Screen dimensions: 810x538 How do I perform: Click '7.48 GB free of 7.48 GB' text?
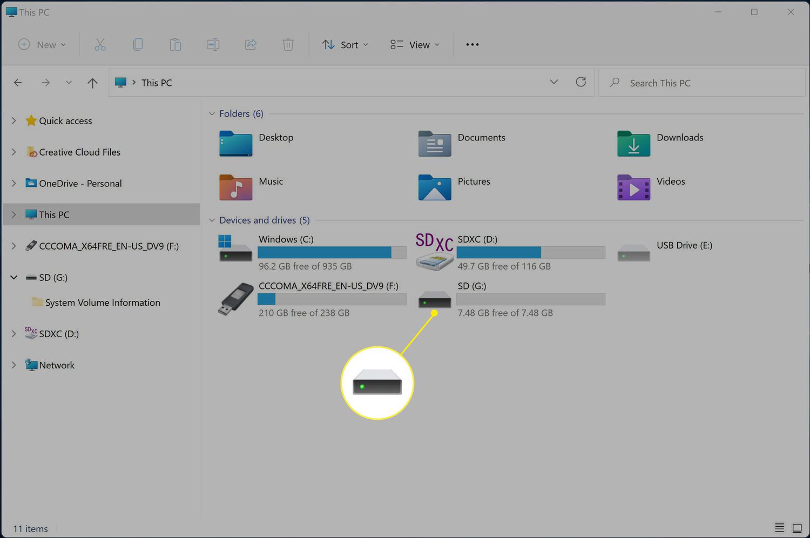(x=505, y=313)
